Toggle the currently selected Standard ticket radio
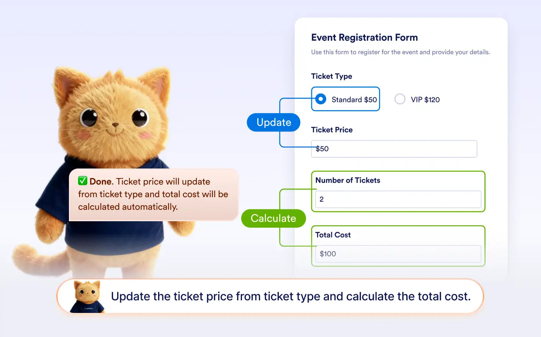The width and height of the screenshot is (541, 337). click(320, 99)
